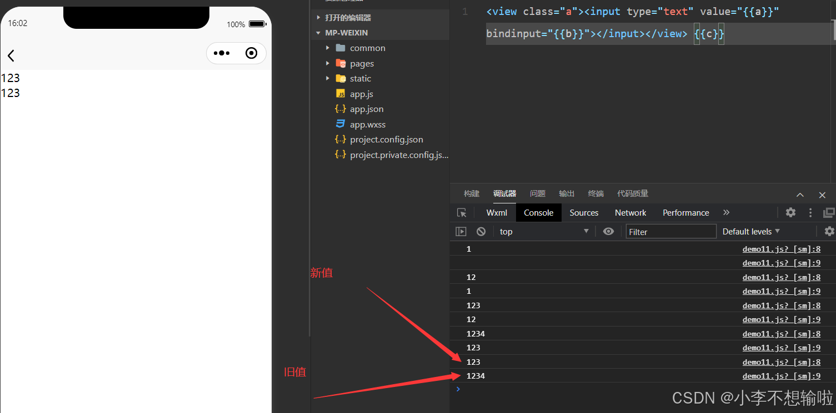Select the common folder name
Viewport: 836px width, 413px height.
pos(368,48)
